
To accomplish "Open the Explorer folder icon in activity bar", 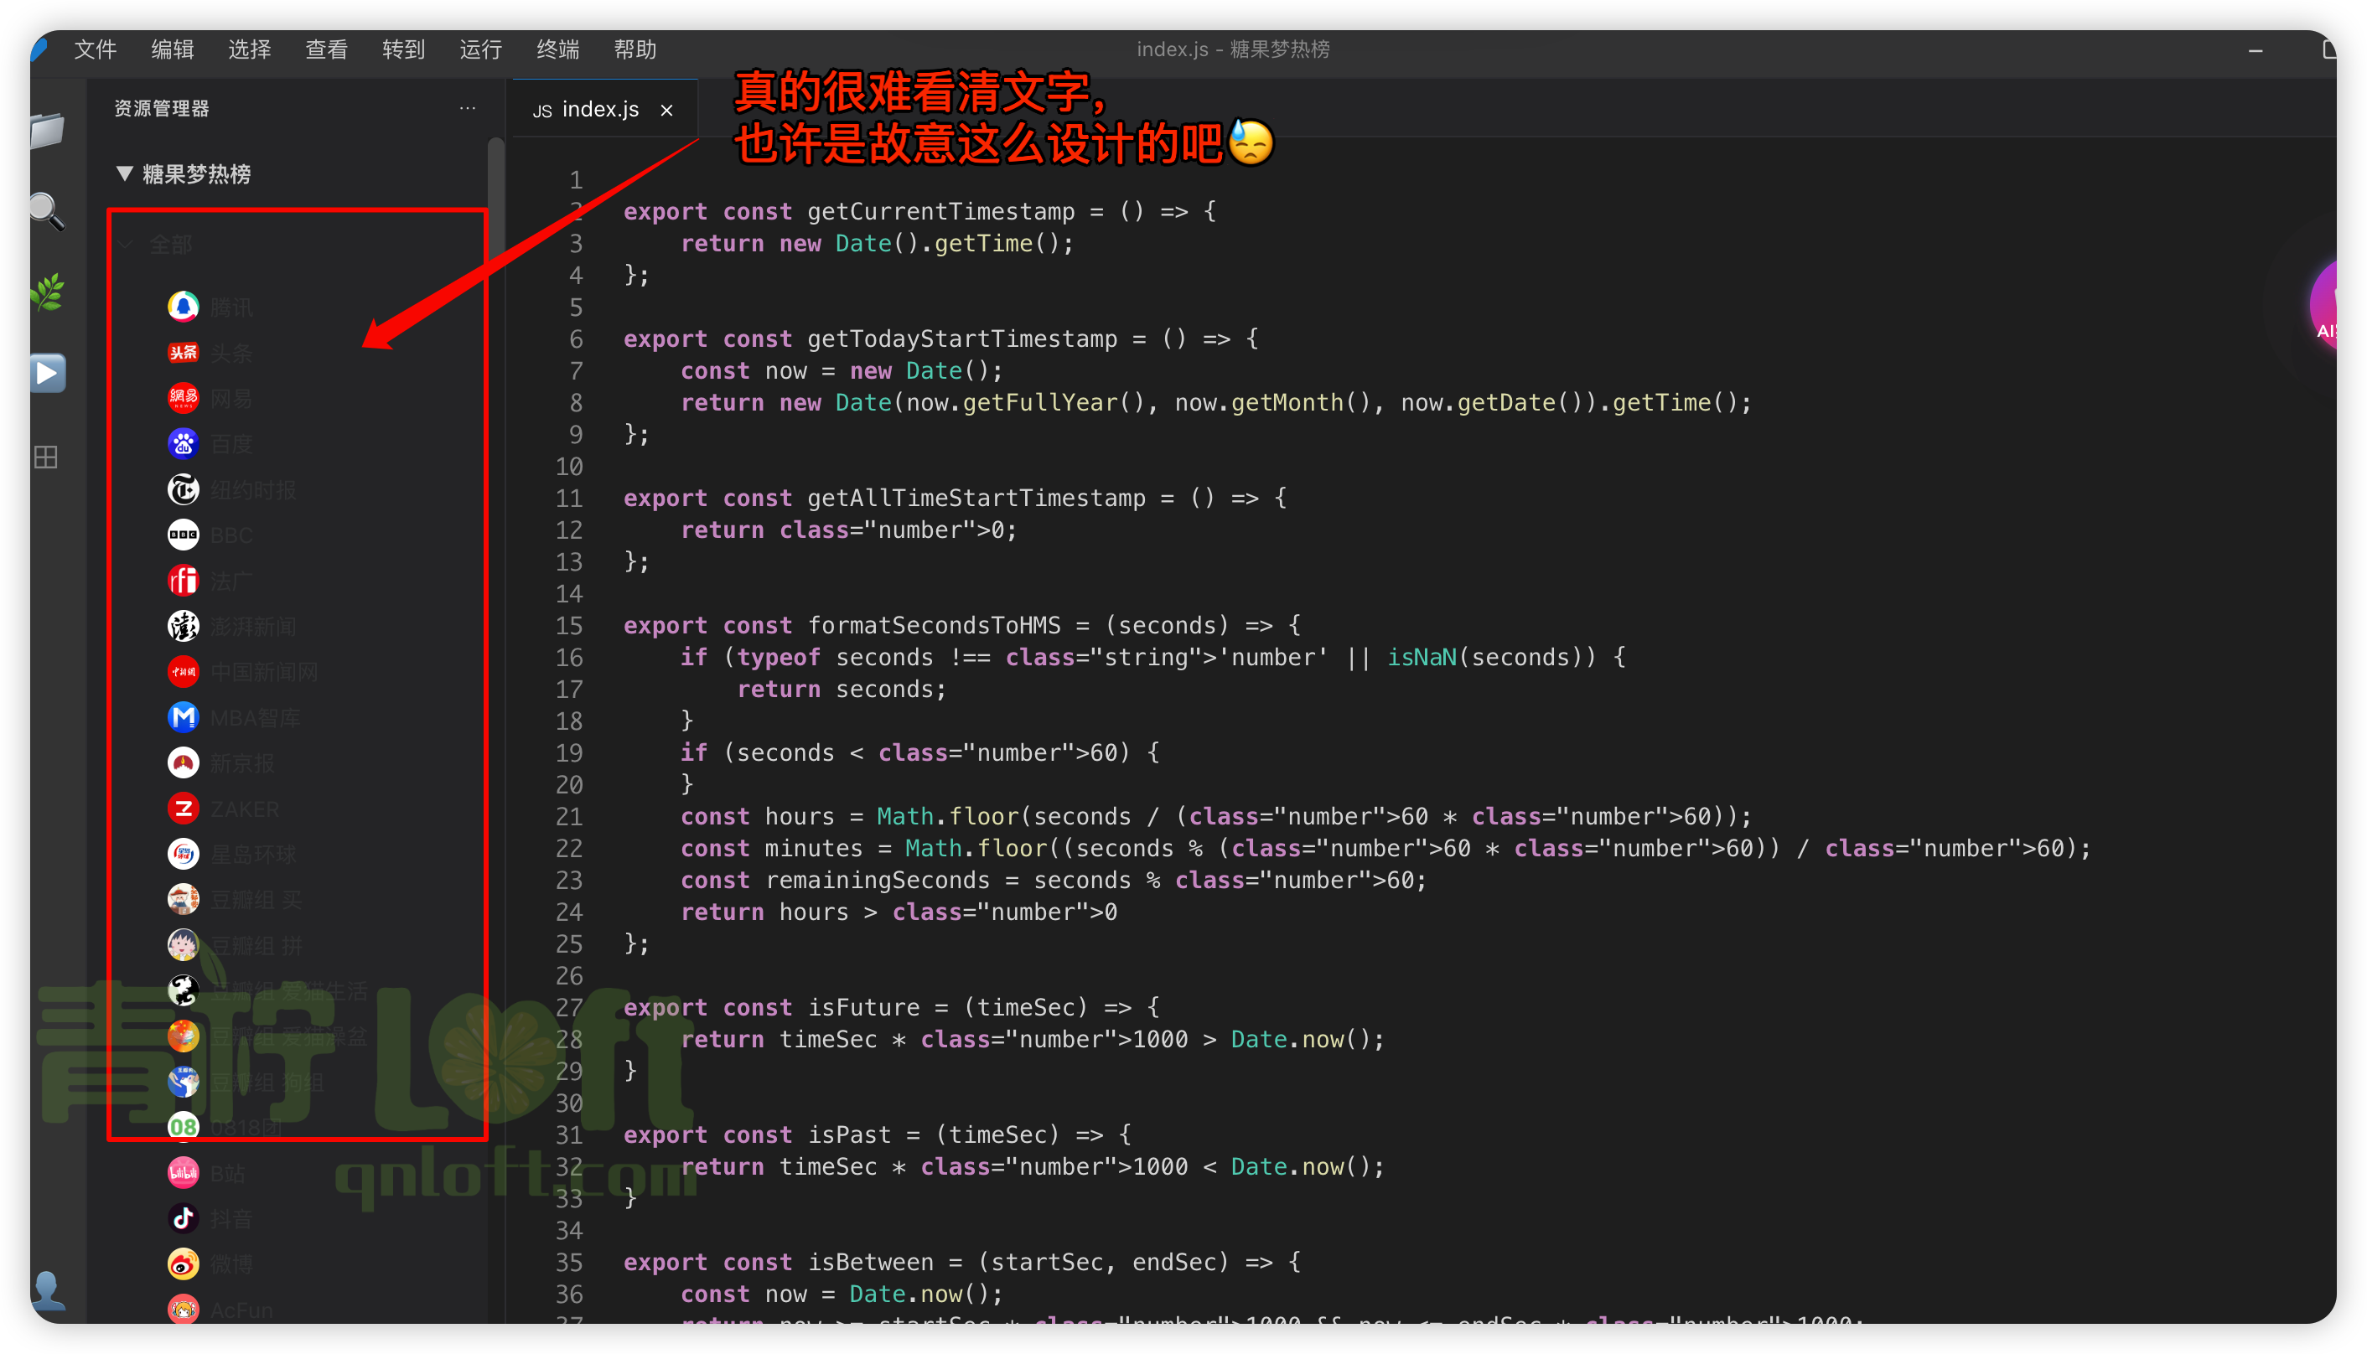I will point(48,131).
